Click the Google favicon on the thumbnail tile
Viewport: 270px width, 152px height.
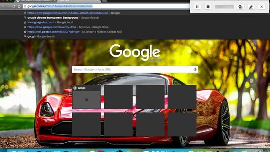pyautogui.click(x=75, y=88)
